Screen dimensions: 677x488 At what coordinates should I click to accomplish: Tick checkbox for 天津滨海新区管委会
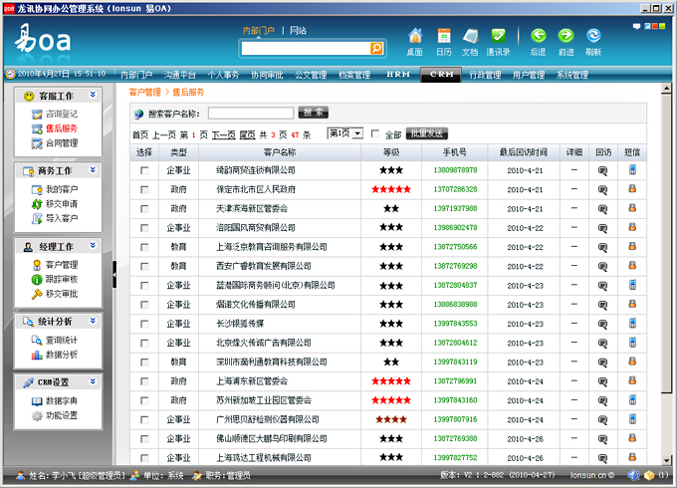point(144,209)
